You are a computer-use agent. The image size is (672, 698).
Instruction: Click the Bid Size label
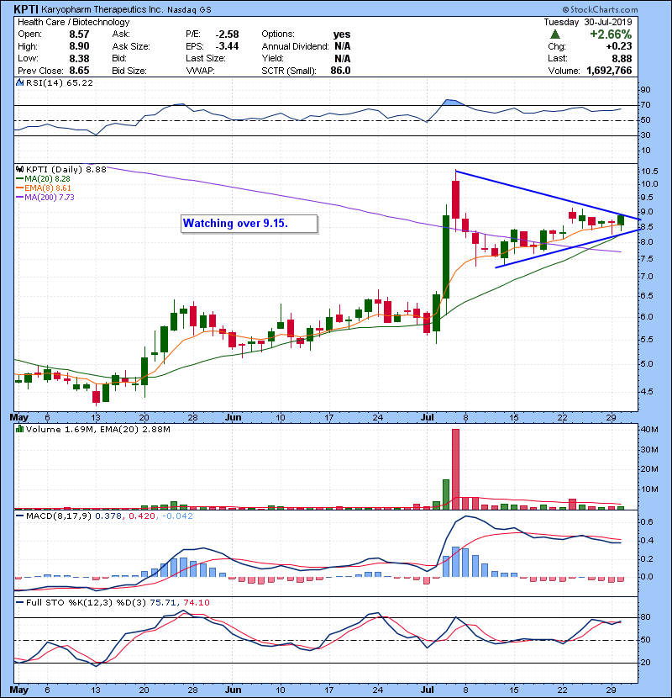(129, 71)
